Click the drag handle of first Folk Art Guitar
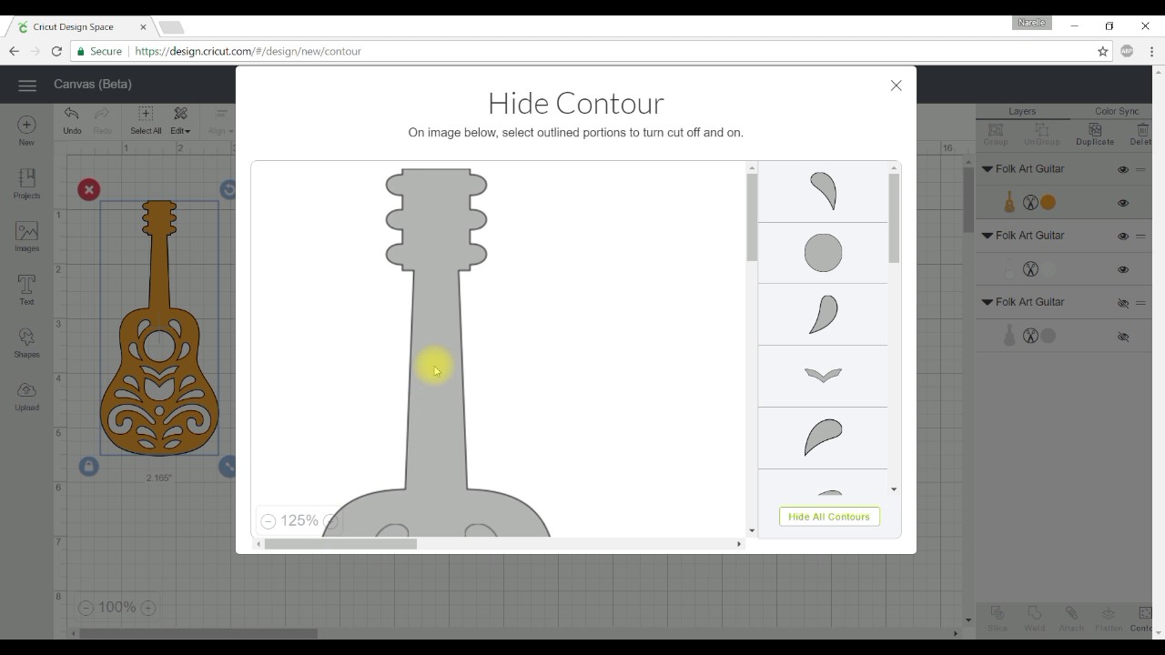The width and height of the screenshot is (1165, 655). coord(1140,170)
